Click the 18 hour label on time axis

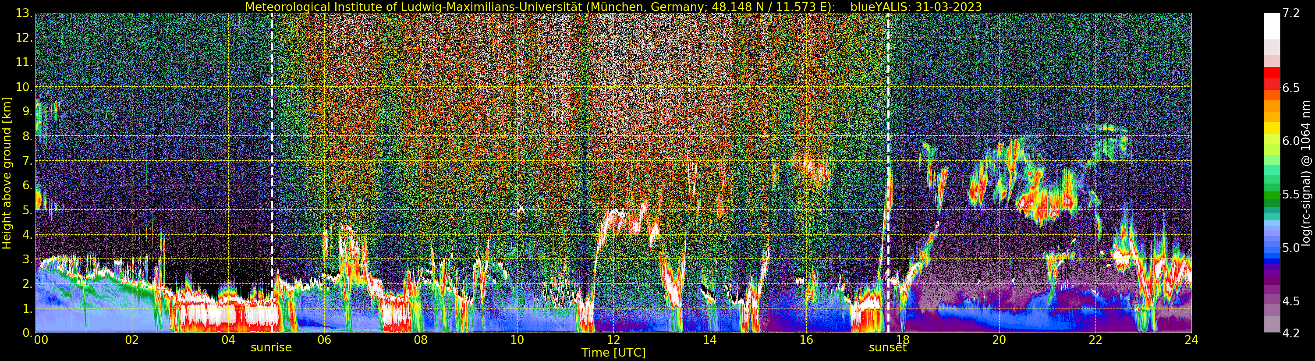click(902, 340)
